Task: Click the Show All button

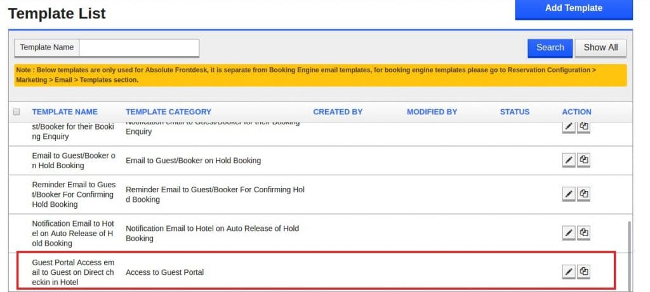Action: click(x=600, y=48)
